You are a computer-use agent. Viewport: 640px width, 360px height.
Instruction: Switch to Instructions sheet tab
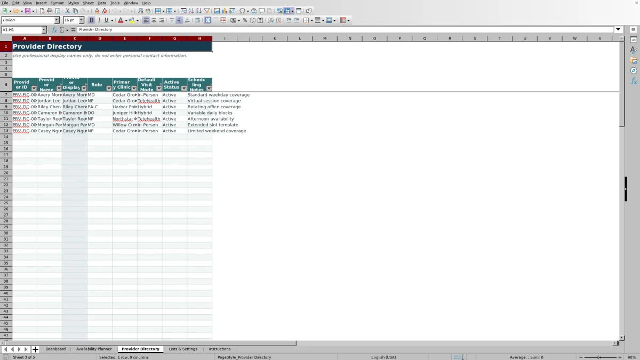pos(220,349)
